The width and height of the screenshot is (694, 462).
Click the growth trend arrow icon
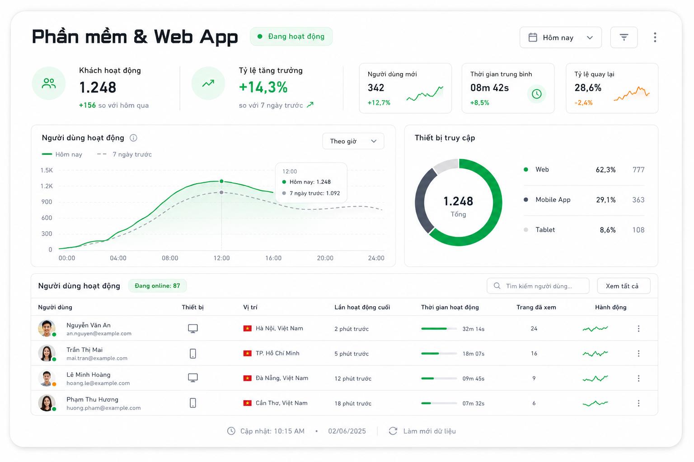point(208,83)
